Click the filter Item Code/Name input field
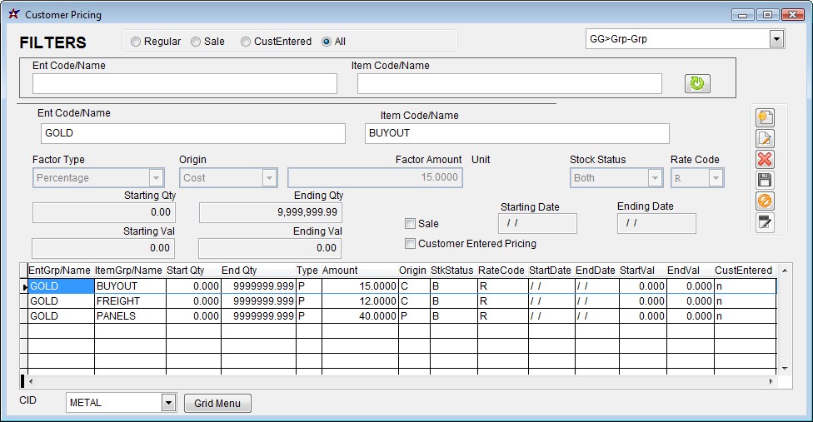Screen dimensions: 813x422 509,84
